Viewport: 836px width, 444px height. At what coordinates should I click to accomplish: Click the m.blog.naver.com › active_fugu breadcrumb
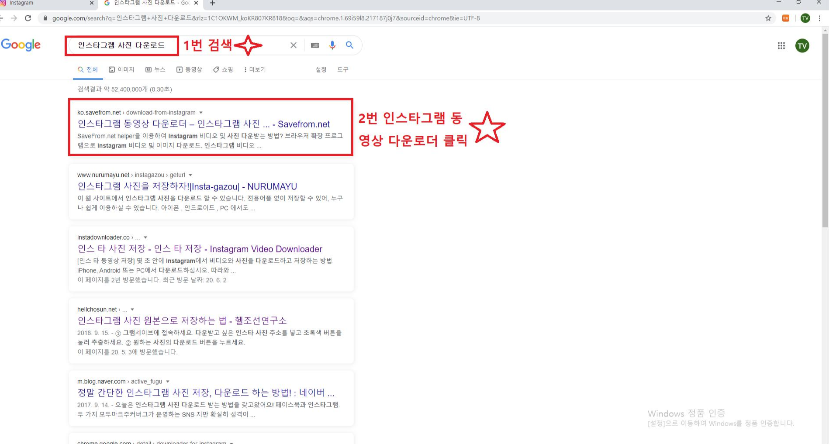coord(120,382)
